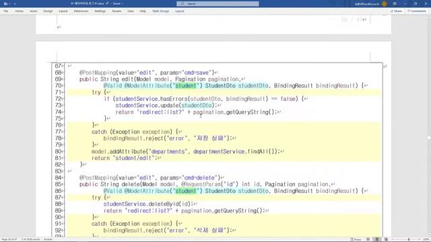Open the table Layout tab after Table Design
Screen dimensions: 431x242
point(180,11)
